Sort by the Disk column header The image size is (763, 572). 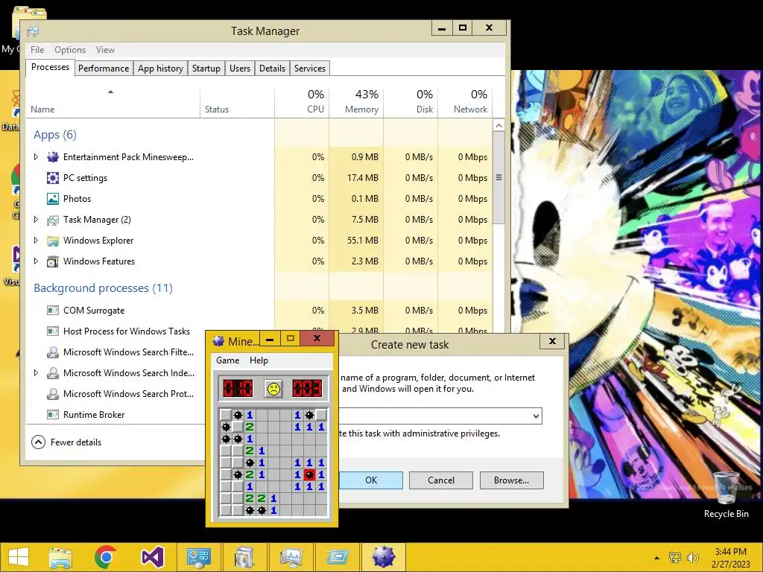tap(411, 103)
